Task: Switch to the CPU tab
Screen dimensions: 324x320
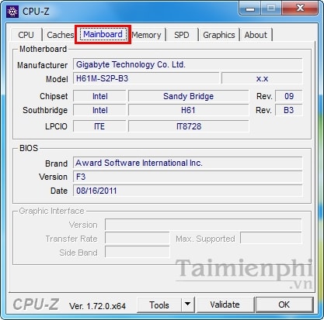Action: click(26, 35)
